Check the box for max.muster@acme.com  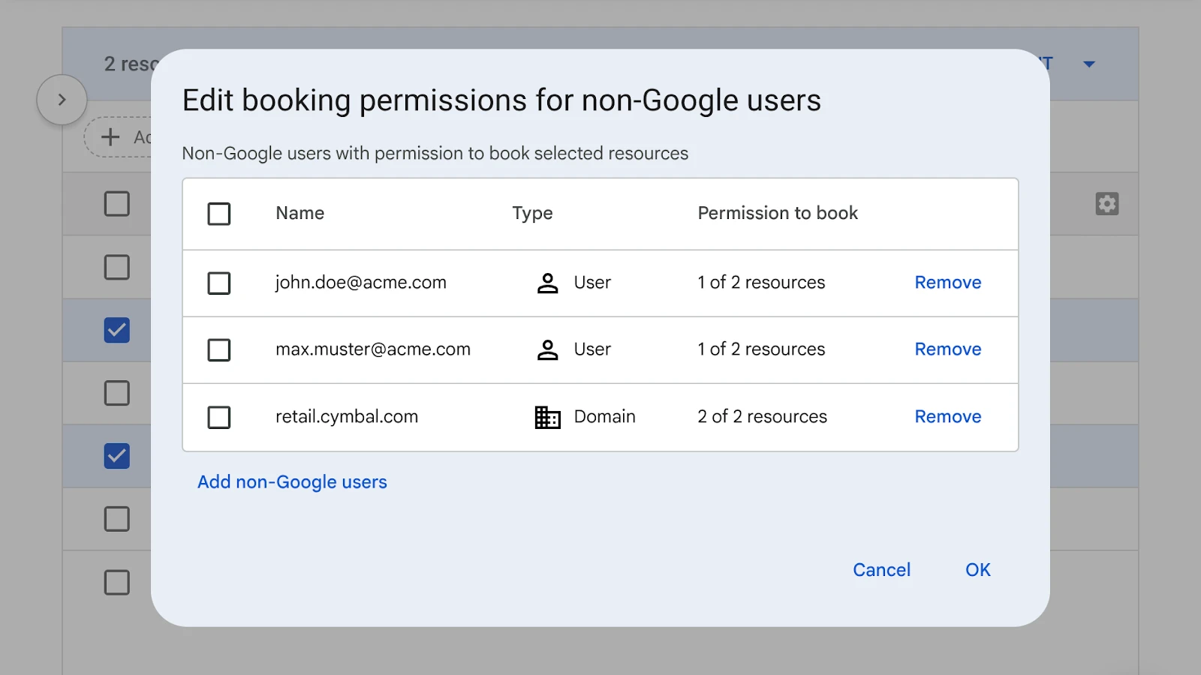pos(218,350)
